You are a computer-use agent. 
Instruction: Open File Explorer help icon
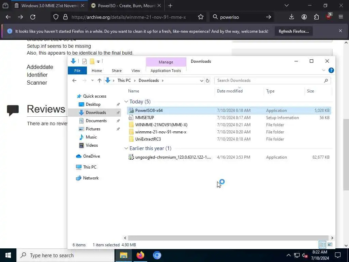coord(331,70)
